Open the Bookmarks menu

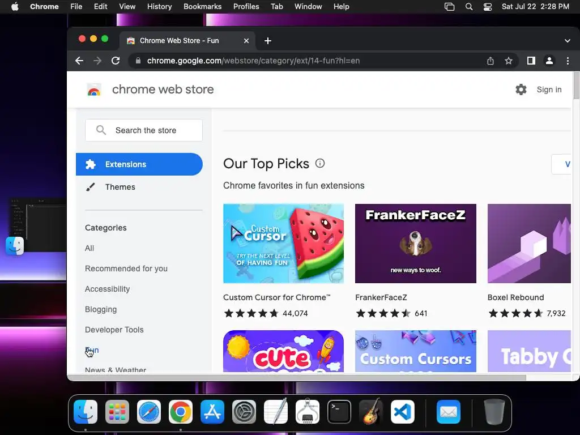[x=202, y=7]
